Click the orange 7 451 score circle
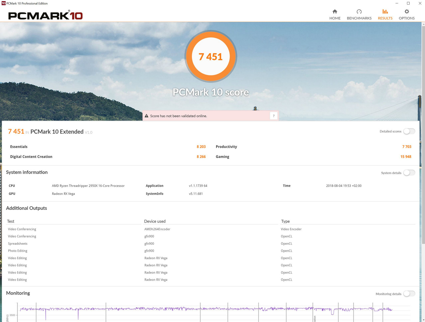This screenshot has width=425, height=322. (x=210, y=56)
